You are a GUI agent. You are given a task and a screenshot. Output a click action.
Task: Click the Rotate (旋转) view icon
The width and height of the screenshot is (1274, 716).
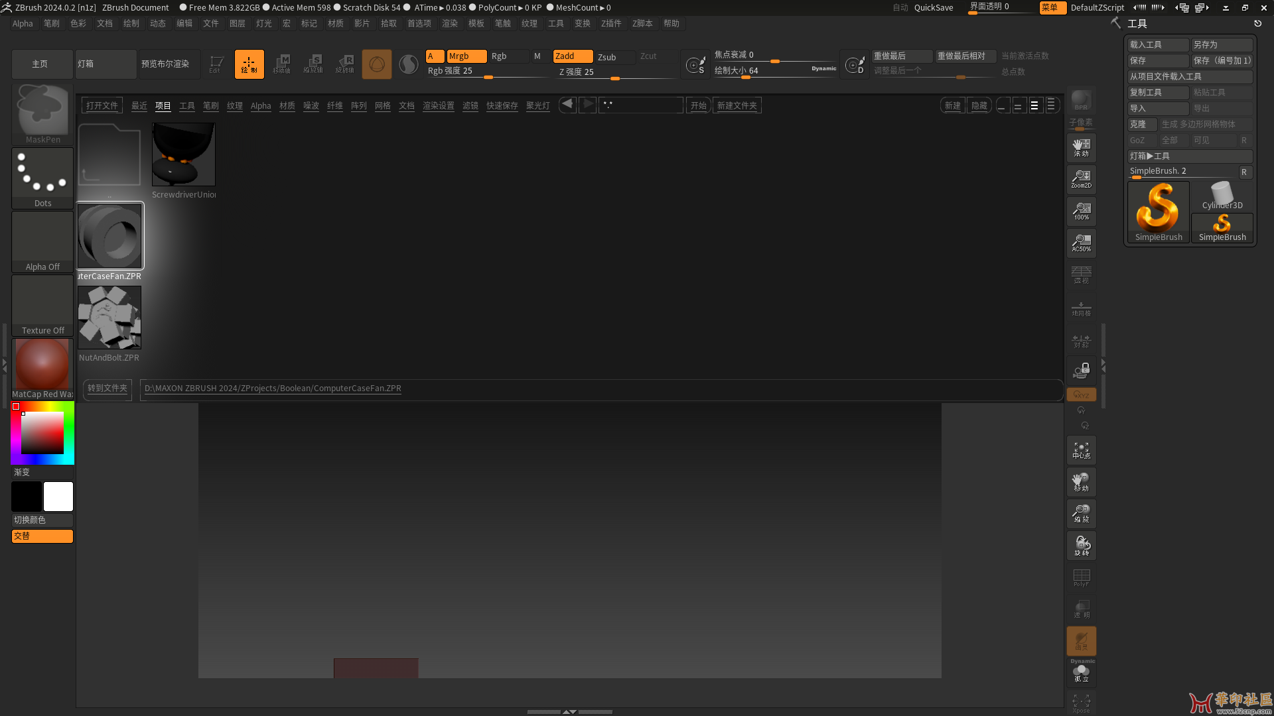point(1081,546)
